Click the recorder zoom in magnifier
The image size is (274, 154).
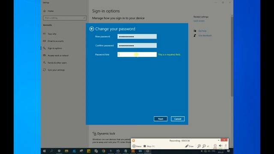199,146
